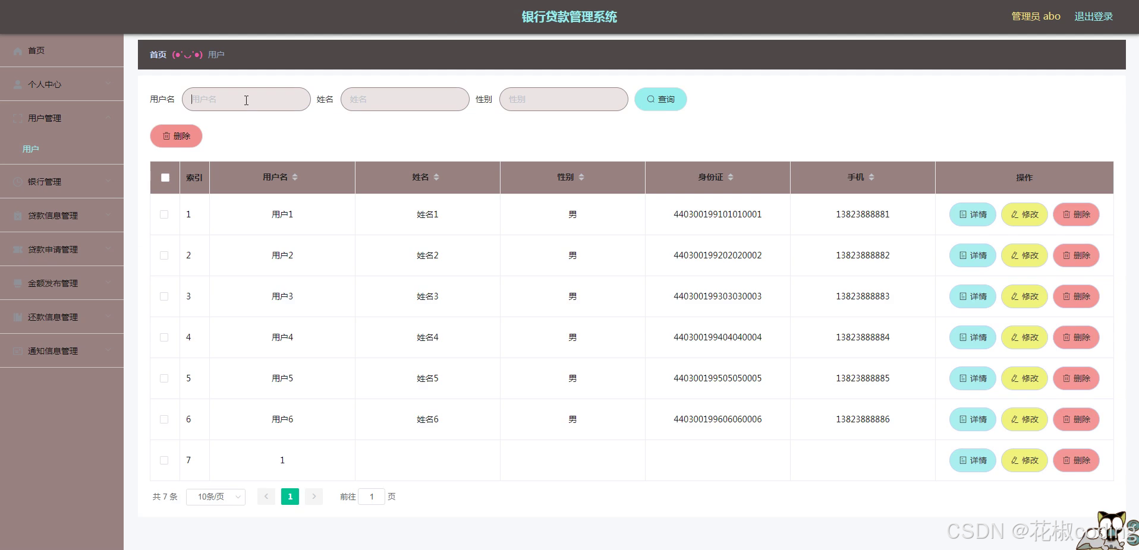Expand 贷款申请管理 menu chevron
This screenshot has width=1139, height=550.
coord(108,249)
